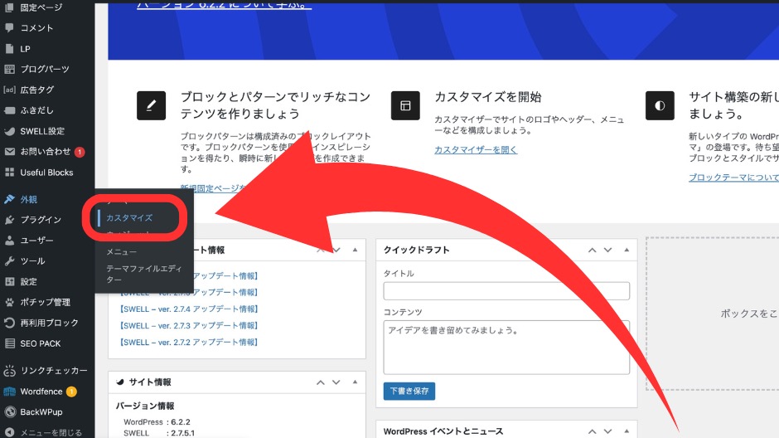Click the お問い合わせ mail icon
Viewport: 779px width, 438px height.
[x=9, y=152]
